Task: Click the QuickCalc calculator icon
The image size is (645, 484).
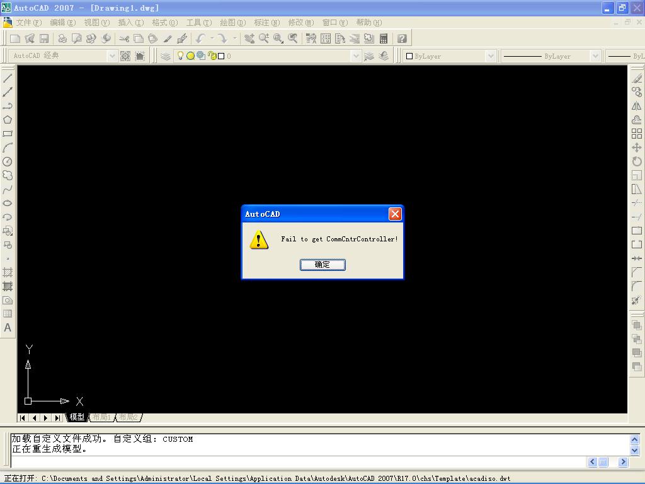Action: point(384,38)
